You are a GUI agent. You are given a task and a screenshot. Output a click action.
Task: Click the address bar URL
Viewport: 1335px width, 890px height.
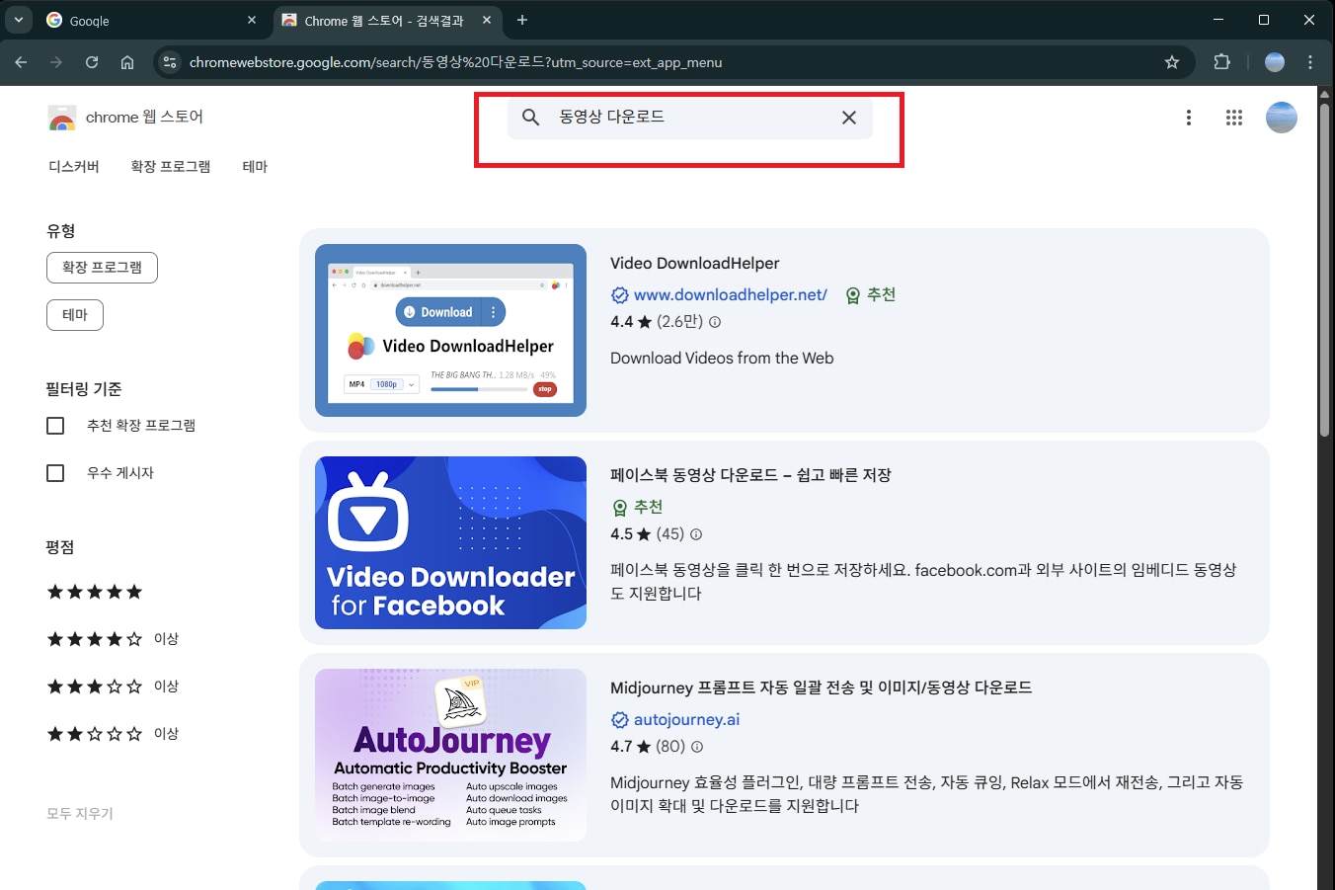coord(455,62)
